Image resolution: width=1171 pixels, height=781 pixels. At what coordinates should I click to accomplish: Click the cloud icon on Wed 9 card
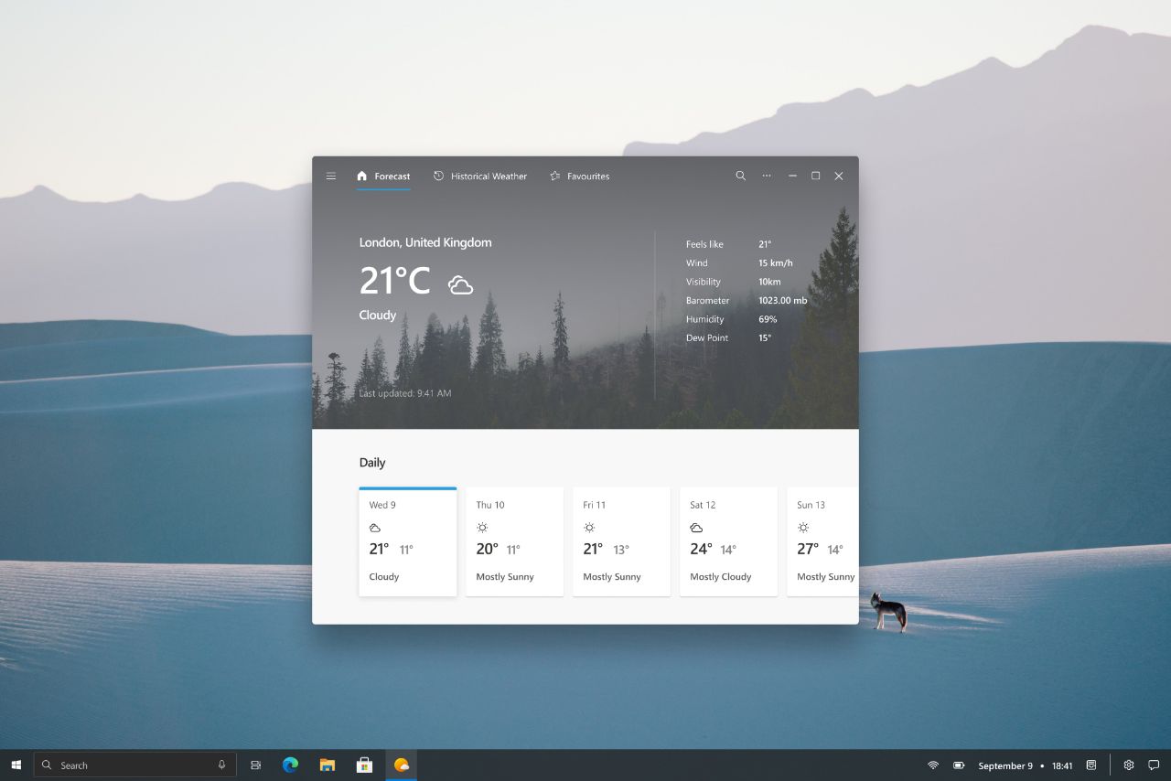tap(375, 528)
